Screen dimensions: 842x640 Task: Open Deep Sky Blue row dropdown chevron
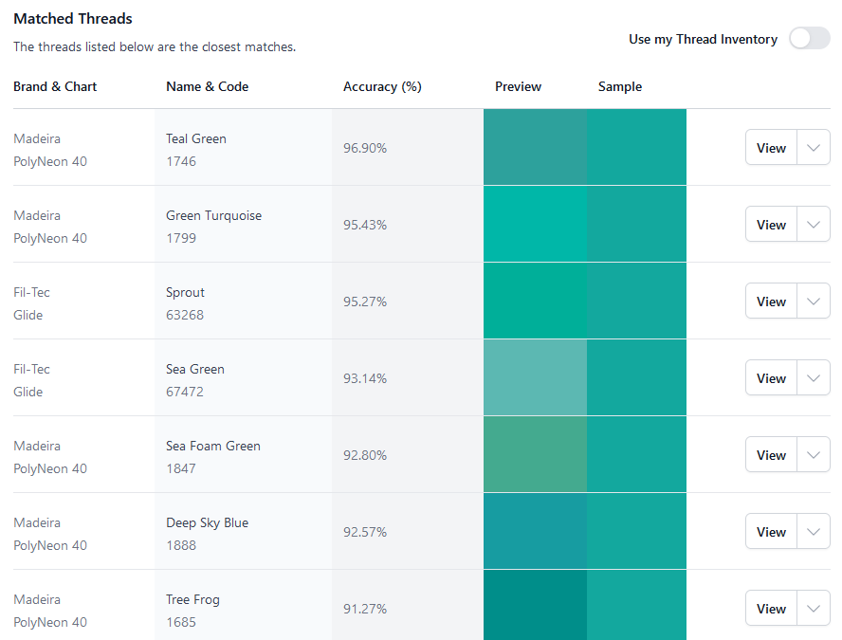click(814, 532)
